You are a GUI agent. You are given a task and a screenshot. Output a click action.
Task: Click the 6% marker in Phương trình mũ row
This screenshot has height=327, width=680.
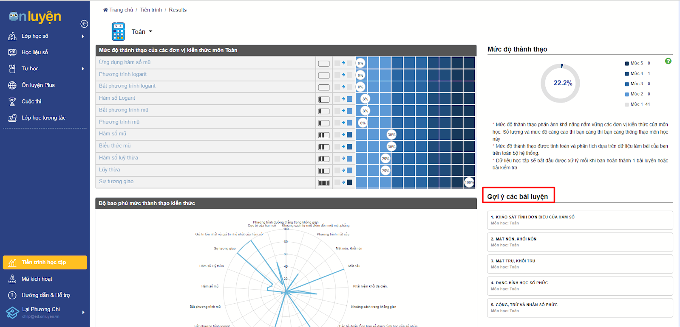click(363, 123)
